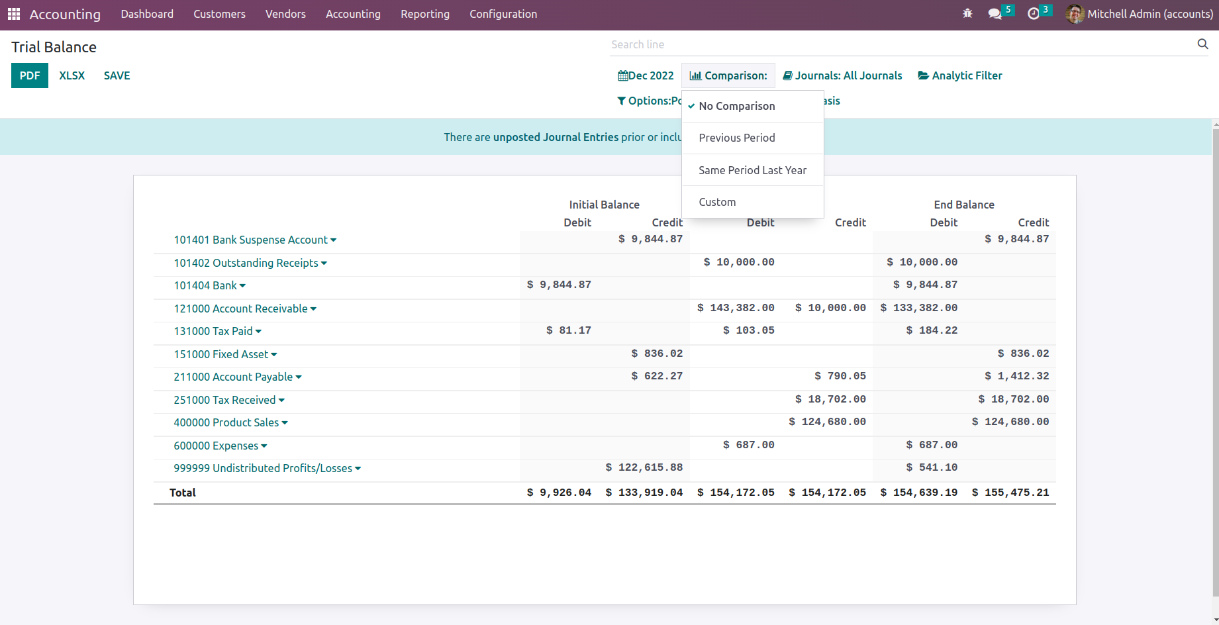The height and width of the screenshot is (625, 1219).
Task: Select the checked No Comparison option
Action: (753, 106)
